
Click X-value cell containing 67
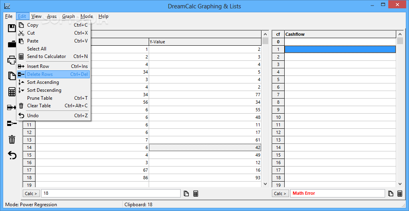(x=92, y=170)
